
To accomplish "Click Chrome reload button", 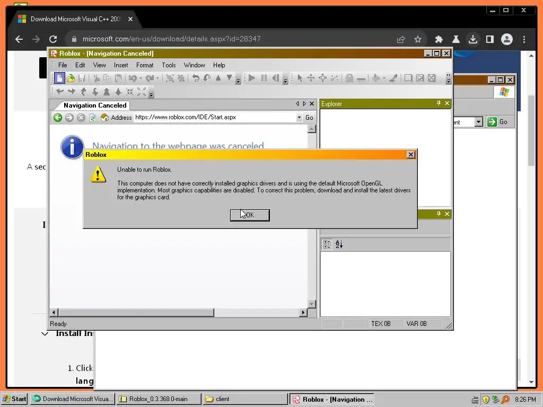I will (52, 39).
